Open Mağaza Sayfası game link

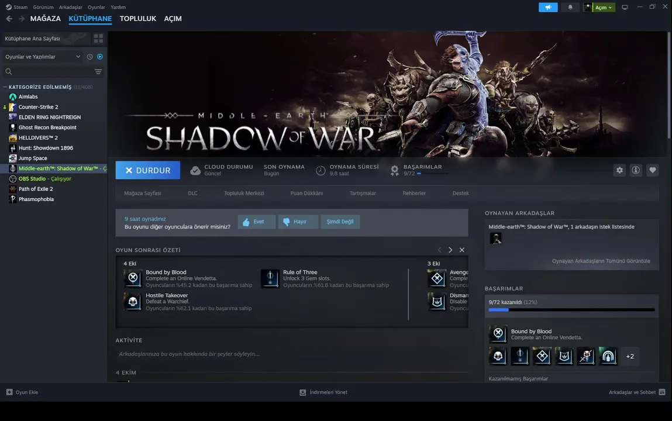(x=143, y=193)
